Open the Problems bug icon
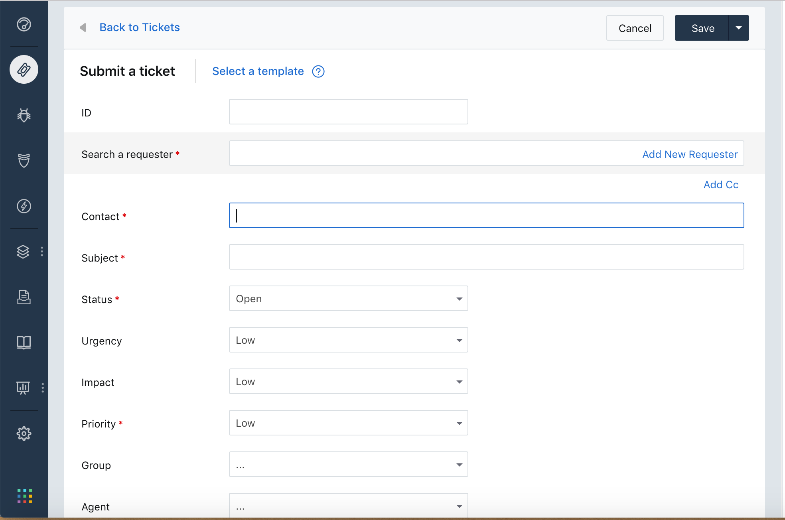The image size is (785, 520). tap(24, 115)
